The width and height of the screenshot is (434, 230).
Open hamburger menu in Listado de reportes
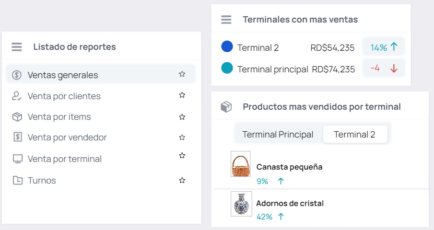point(17,47)
